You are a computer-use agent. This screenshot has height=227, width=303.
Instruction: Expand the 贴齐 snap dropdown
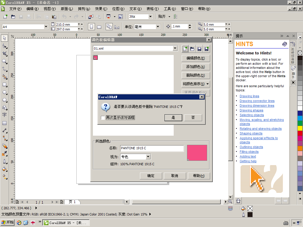[170, 17]
